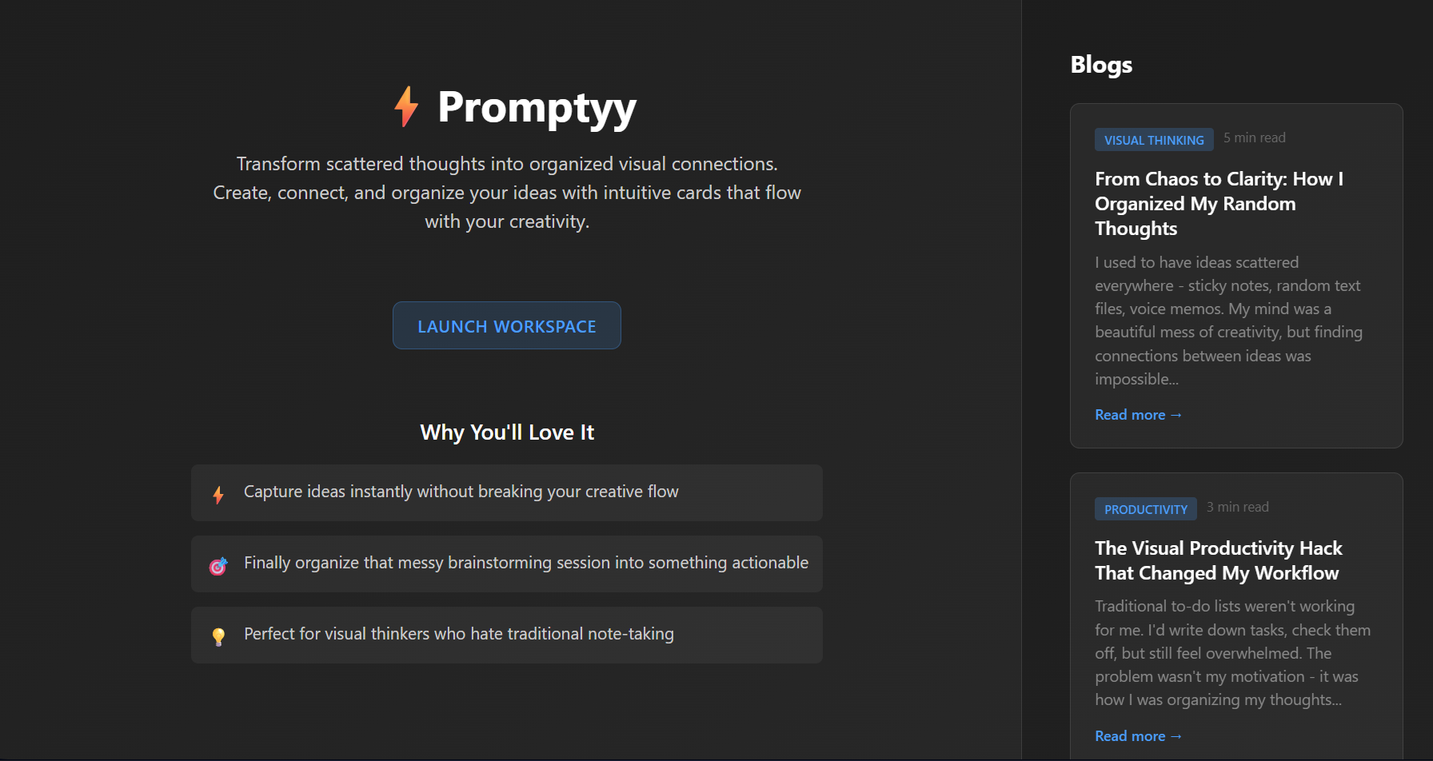Viewport: 1433px width, 761px height.
Task: Launch the workspace
Action: (x=506, y=325)
